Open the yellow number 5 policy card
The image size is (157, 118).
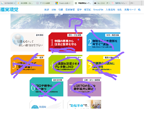click(103, 65)
